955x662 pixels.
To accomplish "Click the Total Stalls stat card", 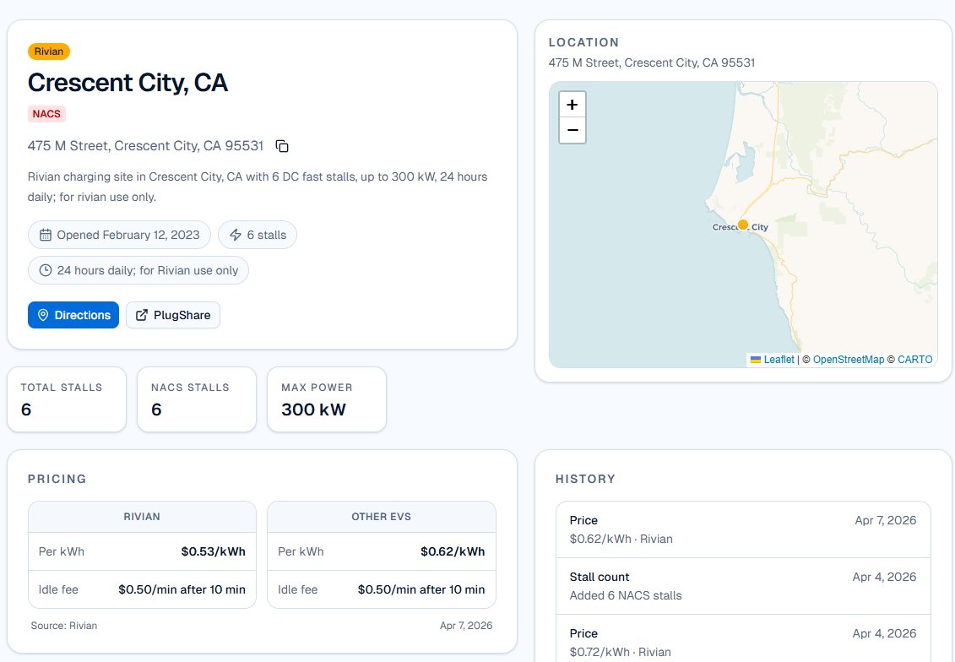I will (x=67, y=399).
